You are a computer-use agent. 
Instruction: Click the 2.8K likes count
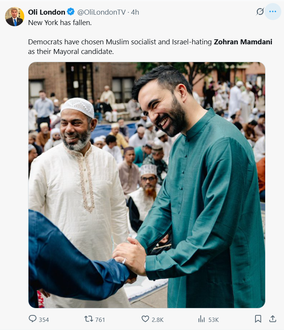click(x=157, y=320)
